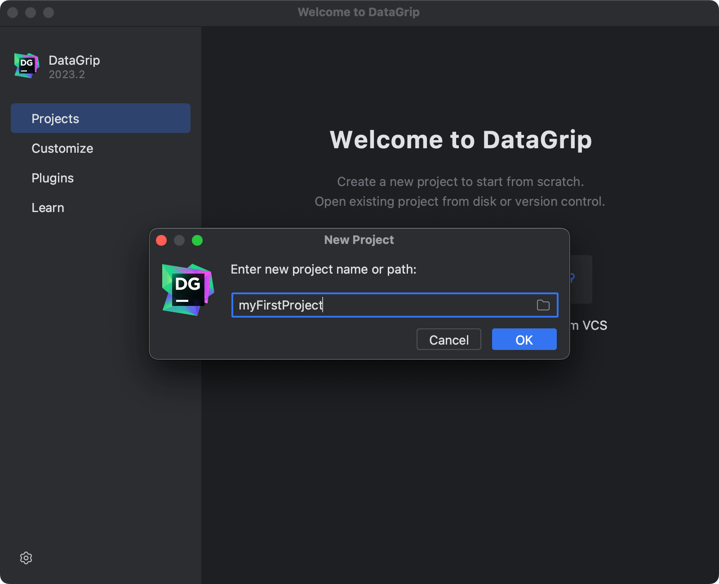Open the Customize section
Viewport: 719px width, 584px height.
[x=62, y=148]
